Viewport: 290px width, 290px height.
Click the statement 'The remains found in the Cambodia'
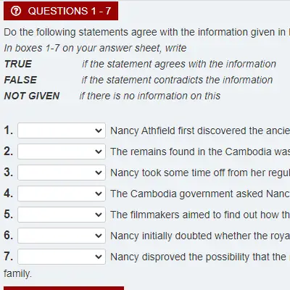200,152
